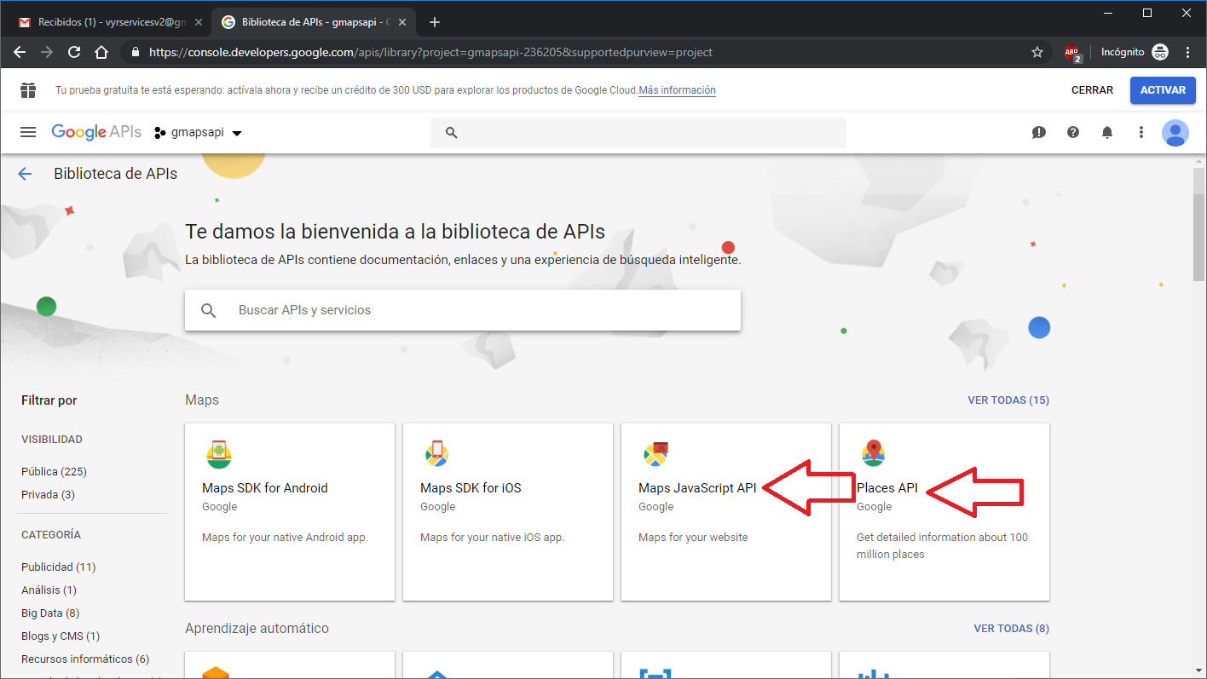Select the Big Data (8) category filter
The height and width of the screenshot is (679, 1207).
click(49, 613)
